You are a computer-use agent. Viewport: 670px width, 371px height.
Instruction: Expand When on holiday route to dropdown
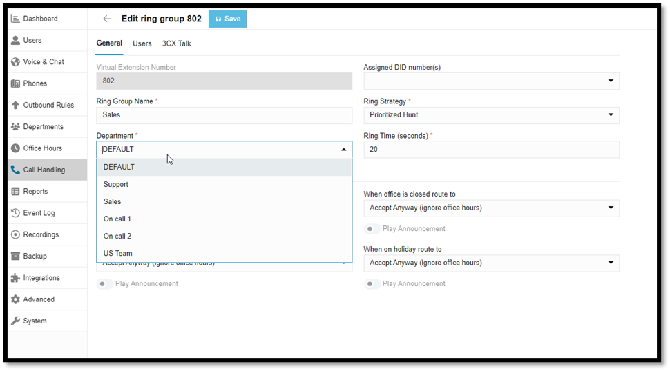click(x=491, y=263)
